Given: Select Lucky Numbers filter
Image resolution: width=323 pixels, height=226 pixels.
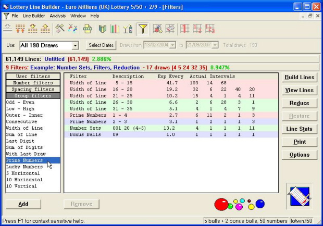Looking at the screenshot, I should point(33,167).
